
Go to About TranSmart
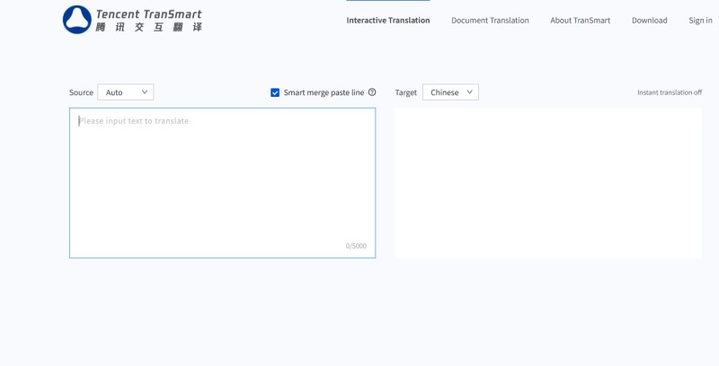580,20
